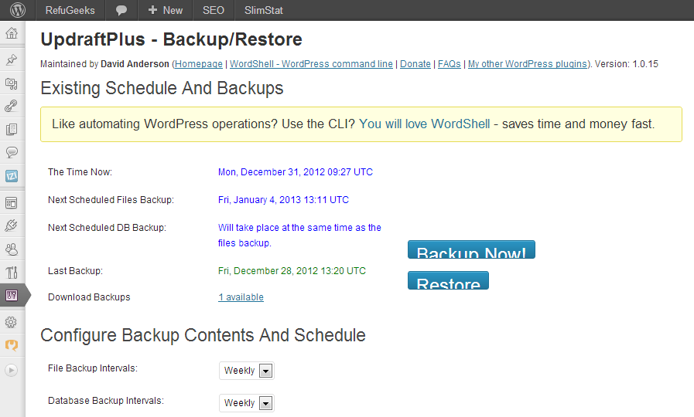694x417 pixels.
Task: Open the Links chain icon
Action: click(12, 107)
